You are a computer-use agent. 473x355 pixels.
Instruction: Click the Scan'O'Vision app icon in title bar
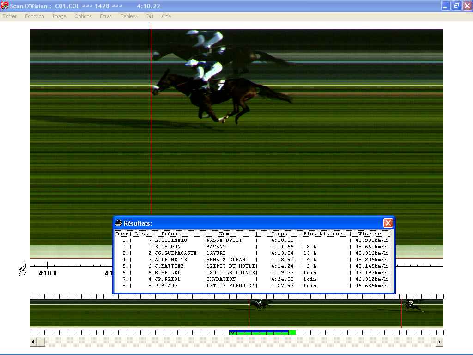(4, 6)
